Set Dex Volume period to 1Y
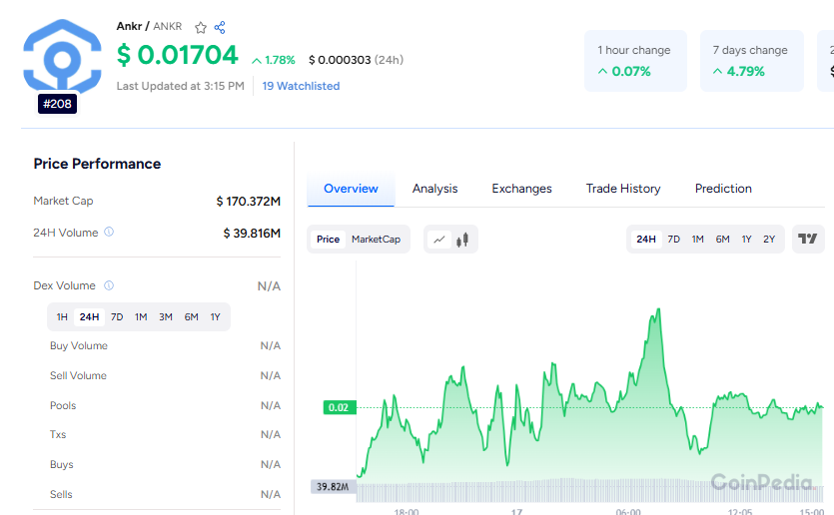The image size is (834, 515). click(215, 316)
